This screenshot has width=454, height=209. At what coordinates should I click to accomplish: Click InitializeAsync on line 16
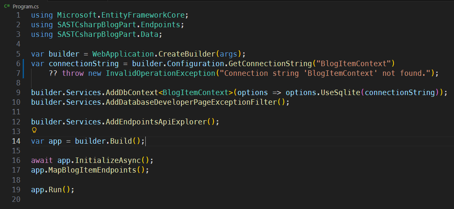tap(108, 160)
